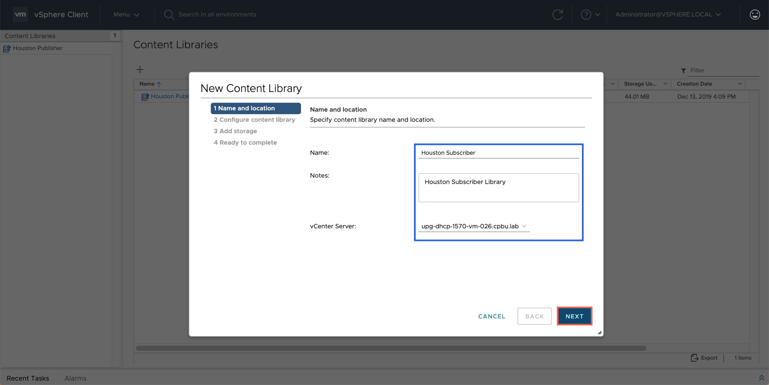Open the Menu dropdown

(126, 15)
